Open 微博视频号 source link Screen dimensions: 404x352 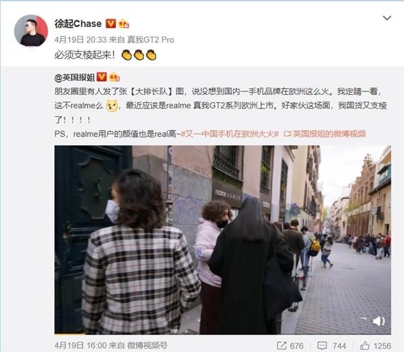click(x=147, y=345)
